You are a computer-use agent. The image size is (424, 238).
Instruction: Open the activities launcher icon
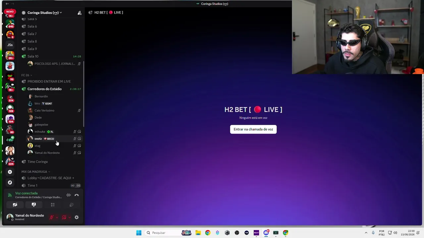tap(53, 205)
